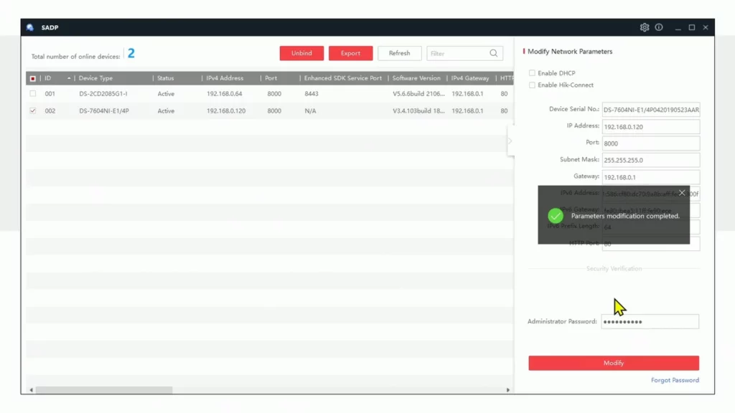Export the device list

tap(350, 53)
